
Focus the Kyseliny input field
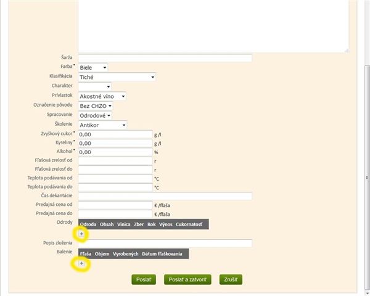click(x=115, y=143)
